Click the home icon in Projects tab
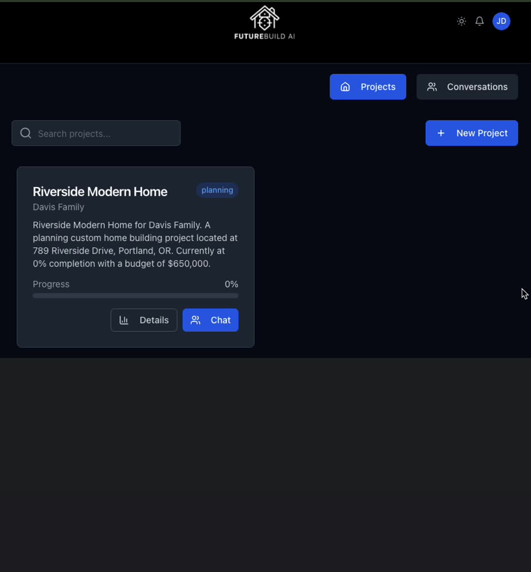 tap(345, 87)
